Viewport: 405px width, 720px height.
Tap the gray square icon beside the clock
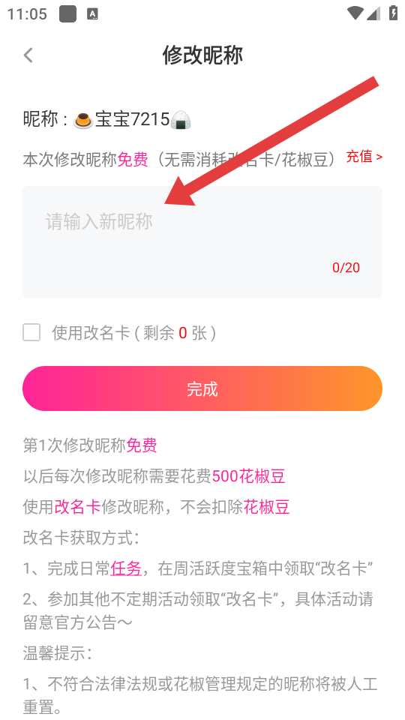[x=67, y=14]
